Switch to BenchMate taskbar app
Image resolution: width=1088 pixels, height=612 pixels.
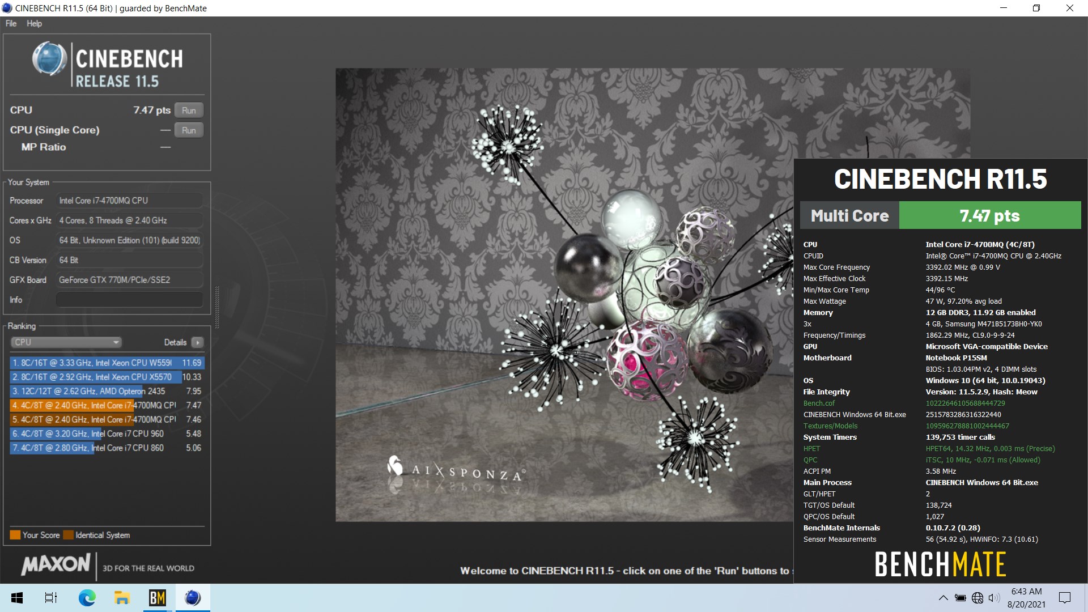(x=157, y=598)
